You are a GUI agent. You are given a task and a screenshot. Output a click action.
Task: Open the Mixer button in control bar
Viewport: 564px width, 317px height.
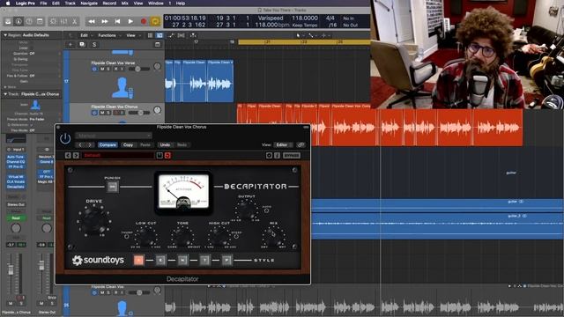(x=63, y=21)
